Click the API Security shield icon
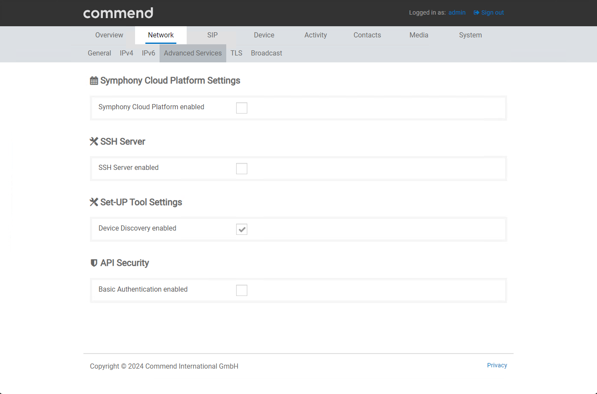597x394 pixels. tap(94, 263)
